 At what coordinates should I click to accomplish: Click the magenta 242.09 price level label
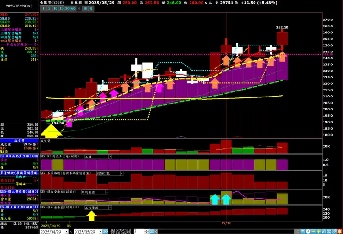[x=328, y=54]
